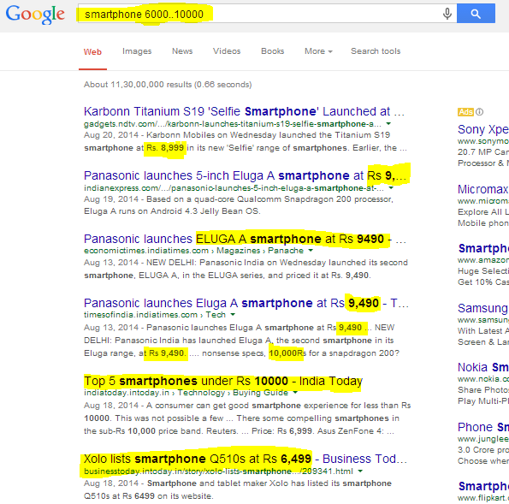Select the Web tab

(x=92, y=51)
